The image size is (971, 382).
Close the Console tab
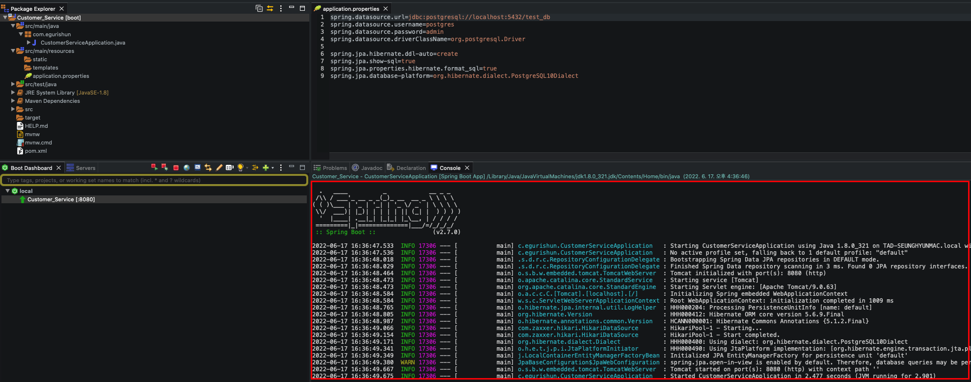pyautogui.click(x=467, y=168)
